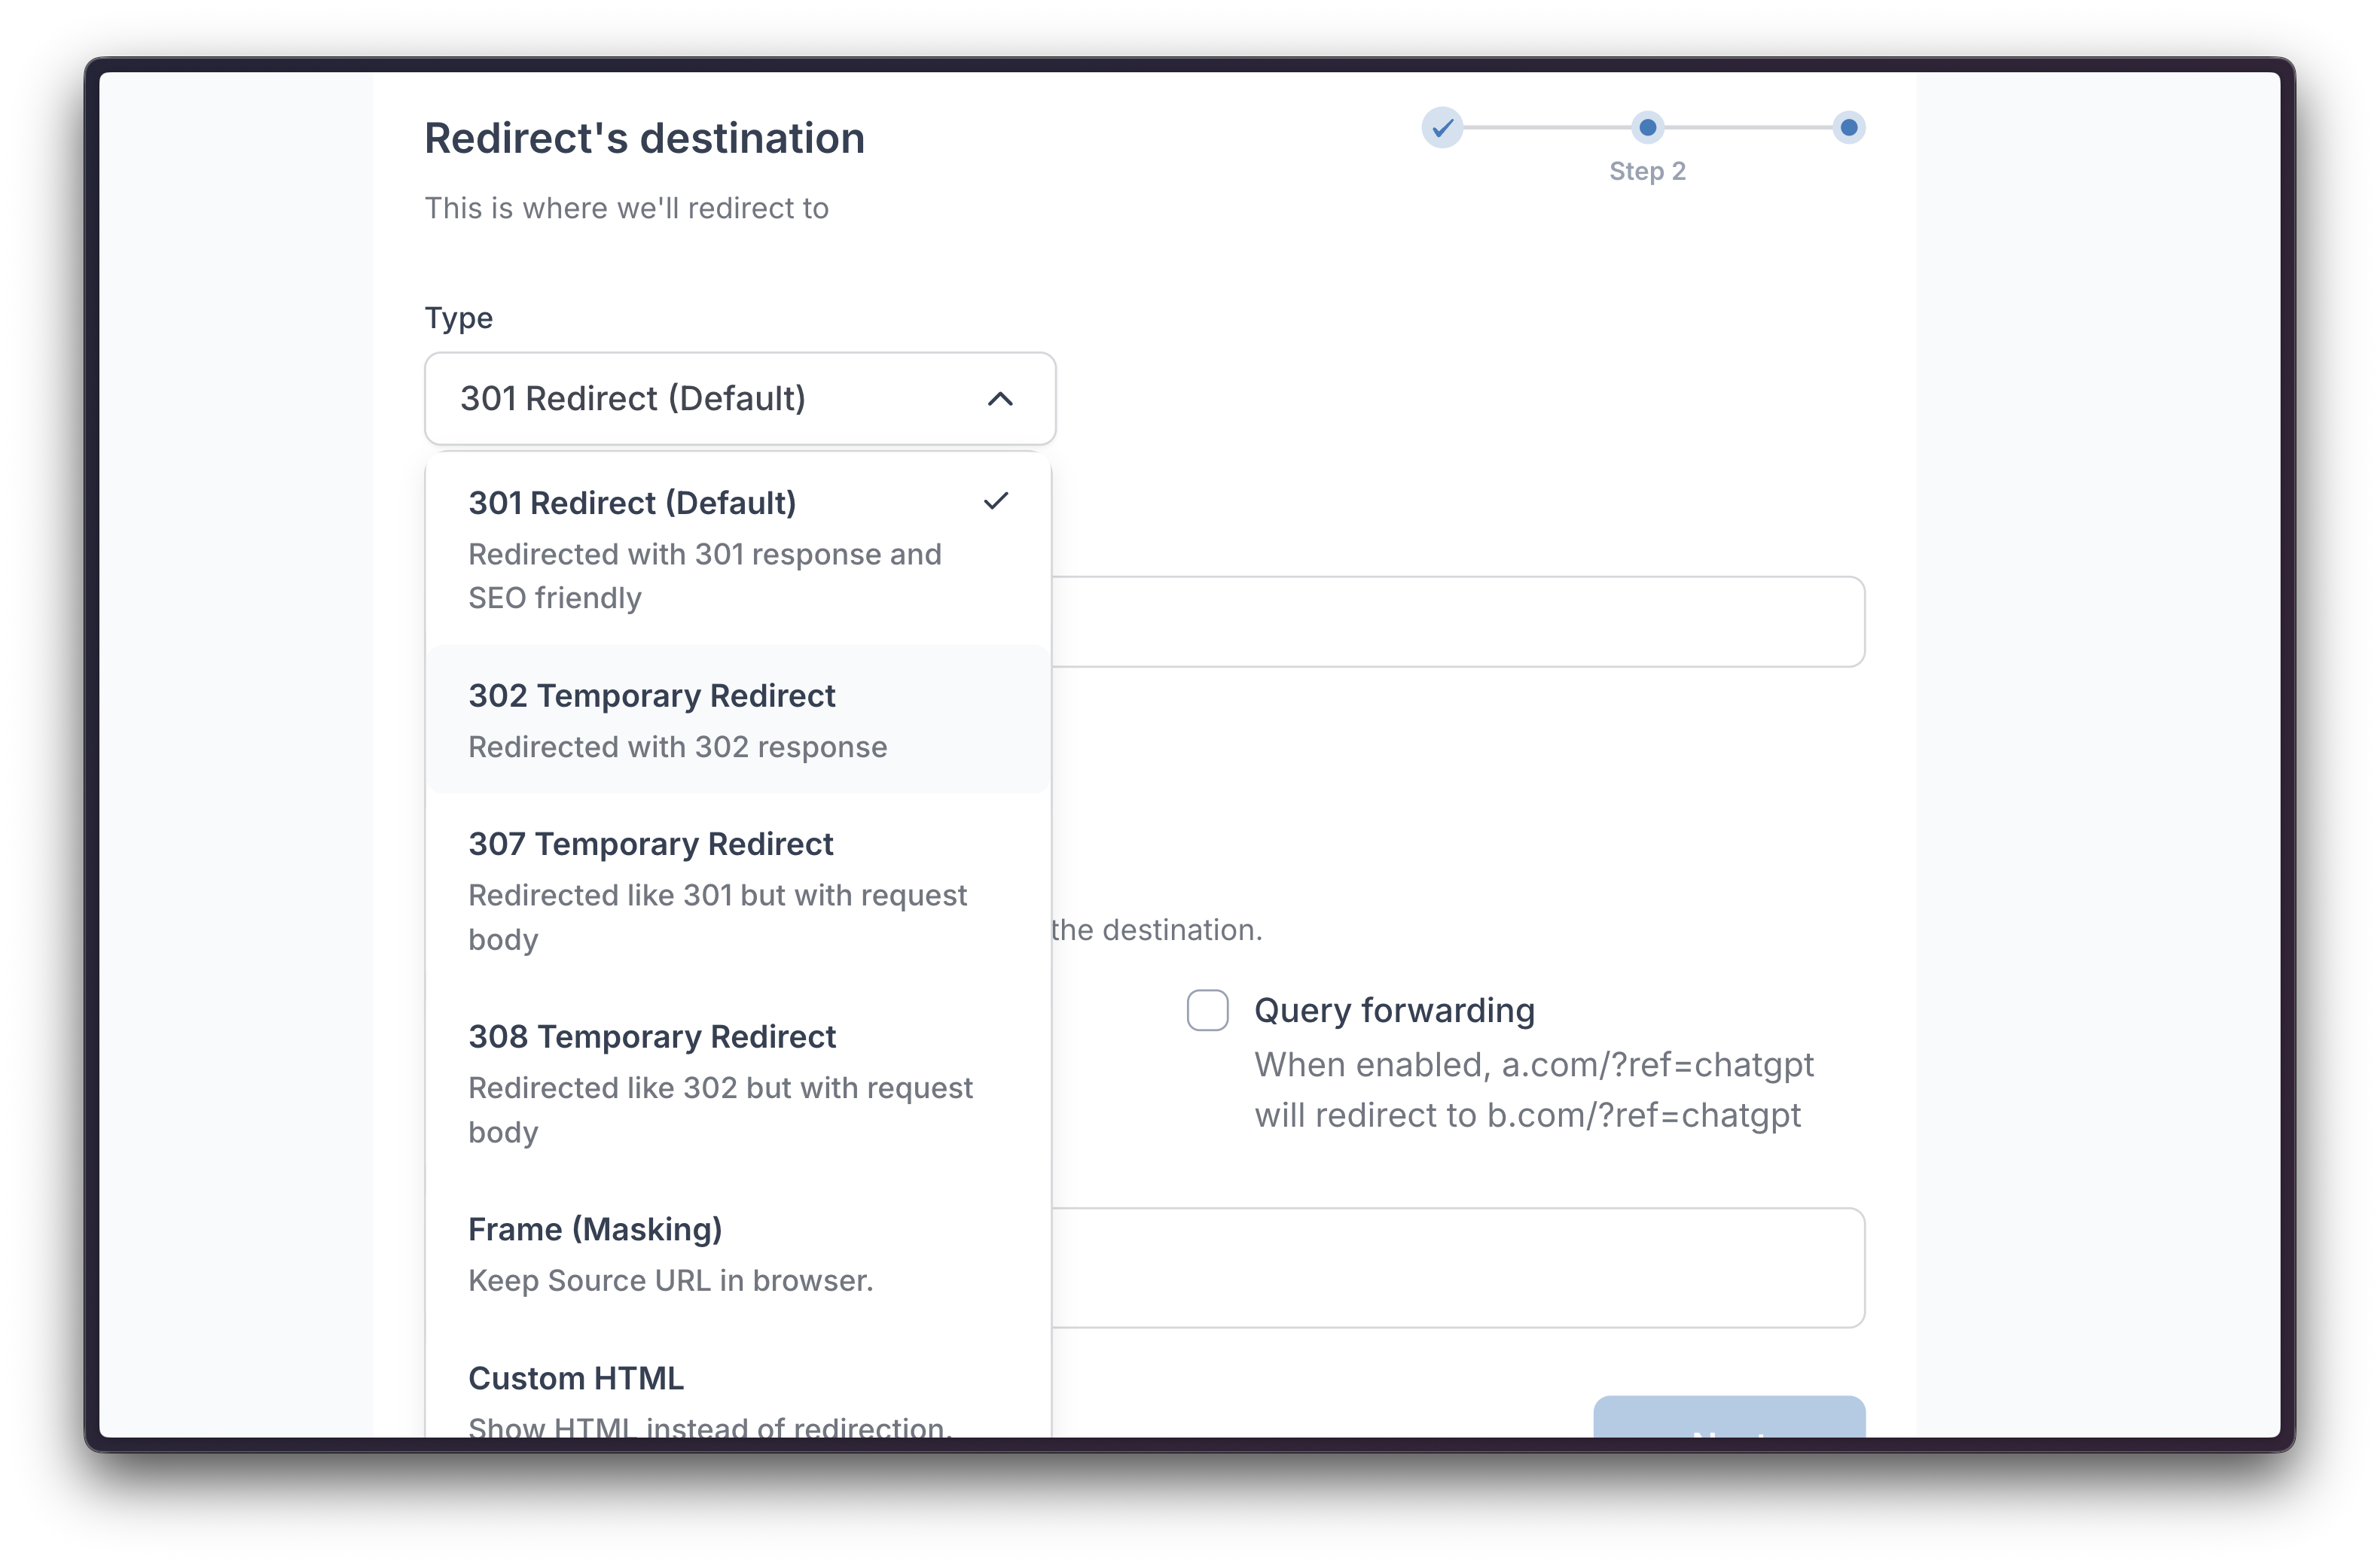Click the Query forwarding description text
Screen dimensions: 2380x1564
pos(1532,1091)
